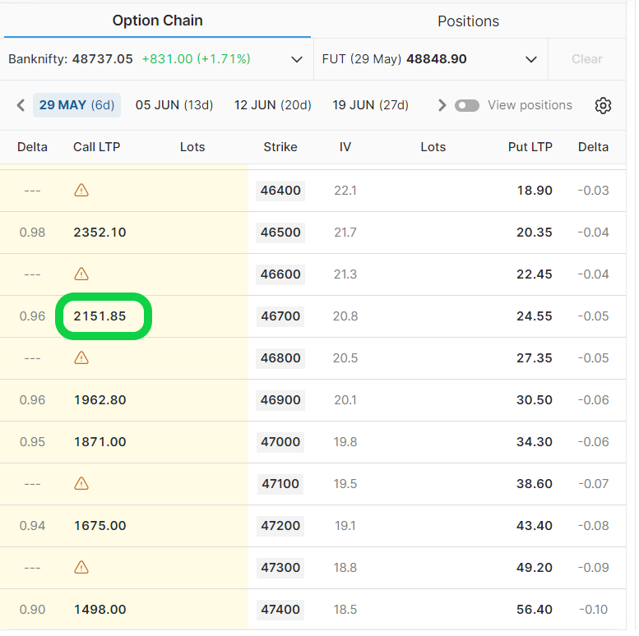
Task: Click put LTP 20.35
Action: tap(535, 233)
